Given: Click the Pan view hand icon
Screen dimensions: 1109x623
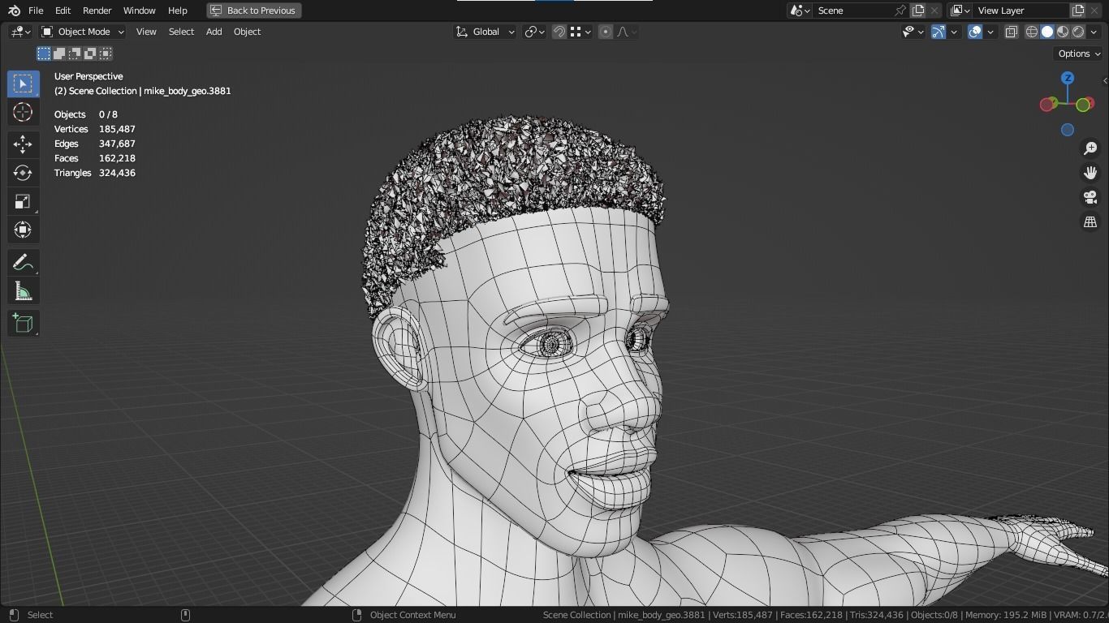Looking at the screenshot, I should click(x=1090, y=173).
